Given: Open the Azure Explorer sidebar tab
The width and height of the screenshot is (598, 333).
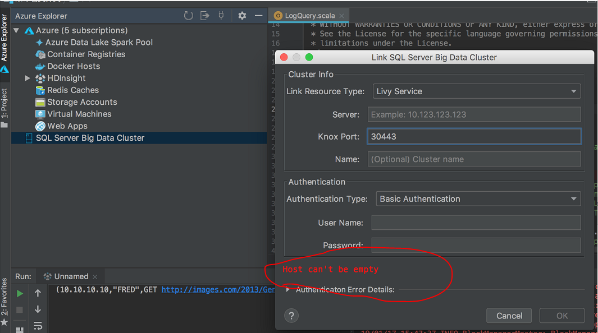Looking at the screenshot, I should pos(5,39).
